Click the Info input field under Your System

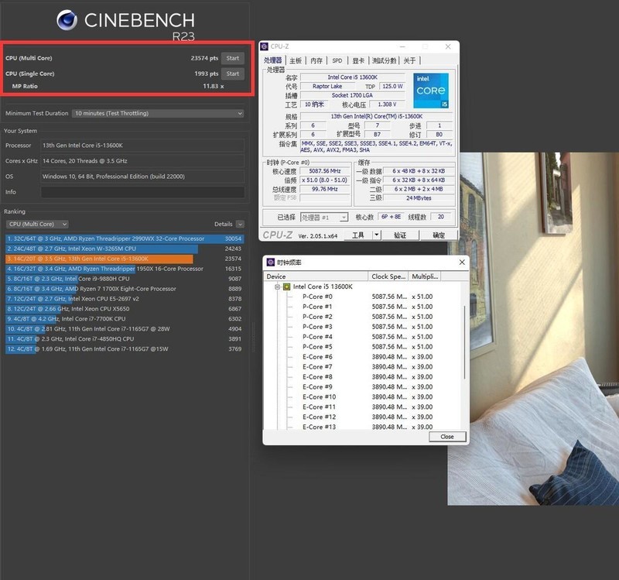click(143, 191)
